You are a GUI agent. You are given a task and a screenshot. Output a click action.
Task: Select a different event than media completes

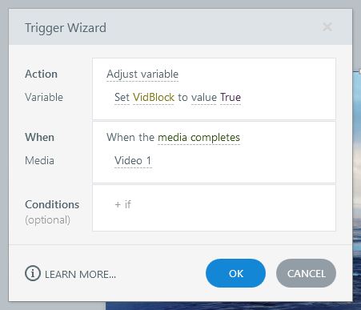[199, 138]
